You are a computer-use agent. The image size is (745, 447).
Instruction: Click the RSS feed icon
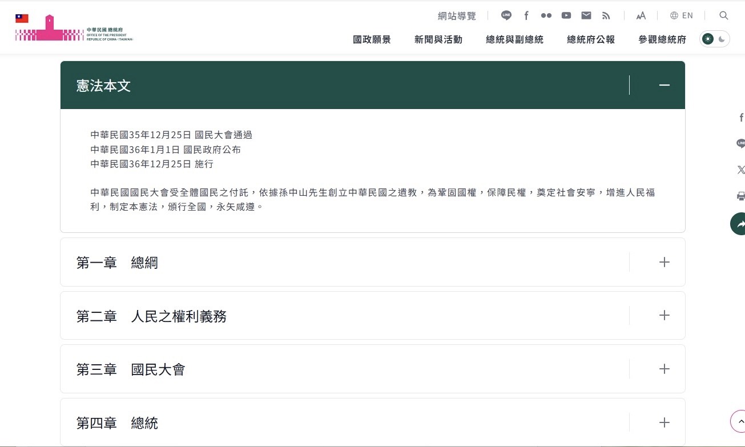tap(606, 15)
